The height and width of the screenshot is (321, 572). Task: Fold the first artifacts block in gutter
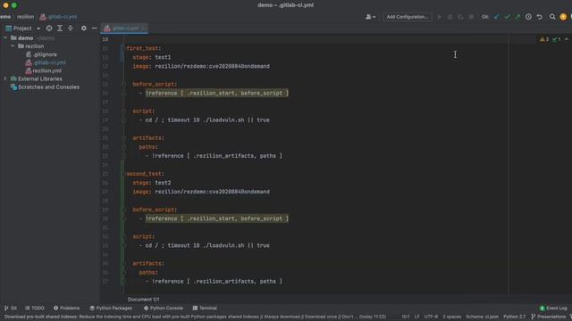pos(123,138)
